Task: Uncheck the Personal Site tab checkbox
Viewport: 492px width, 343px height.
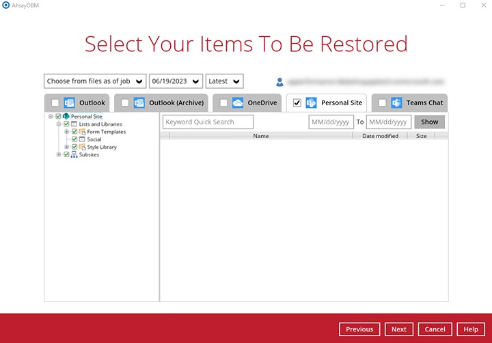Action: pos(297,103)
